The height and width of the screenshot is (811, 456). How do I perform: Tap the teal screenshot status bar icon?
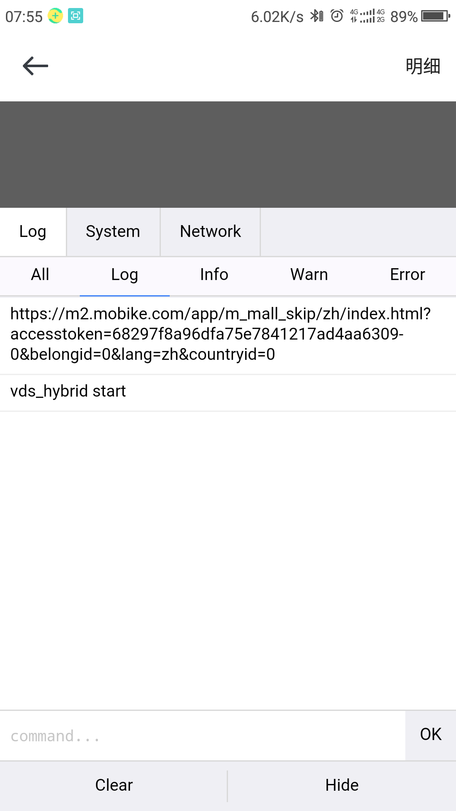pyautogui.click(x=76, y=16)
